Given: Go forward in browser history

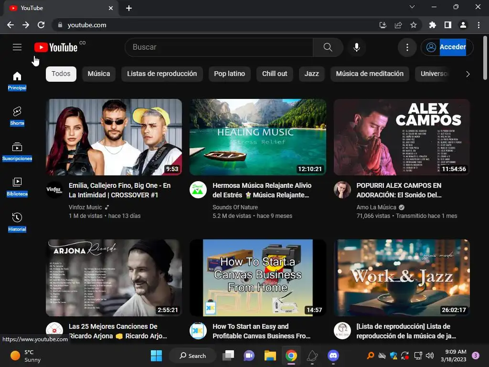Looking at the screenshot, I should [26, 25].
